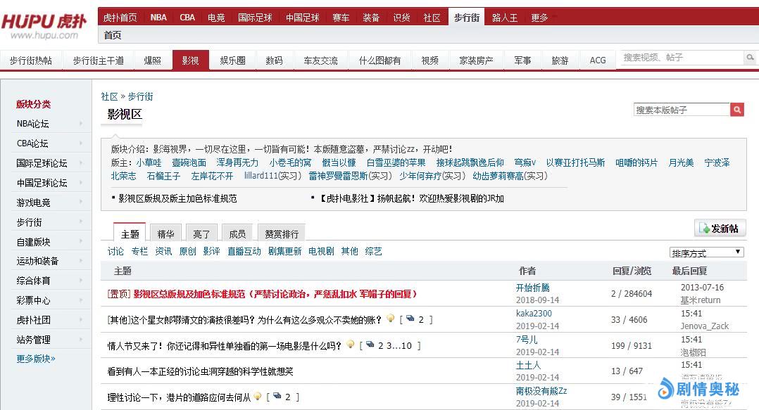Go to the CBA section in the top menu
Screen dimensions: 759x410
pos(187,18)
